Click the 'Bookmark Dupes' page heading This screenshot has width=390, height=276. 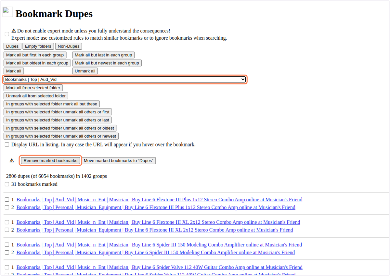coord(54,14)
